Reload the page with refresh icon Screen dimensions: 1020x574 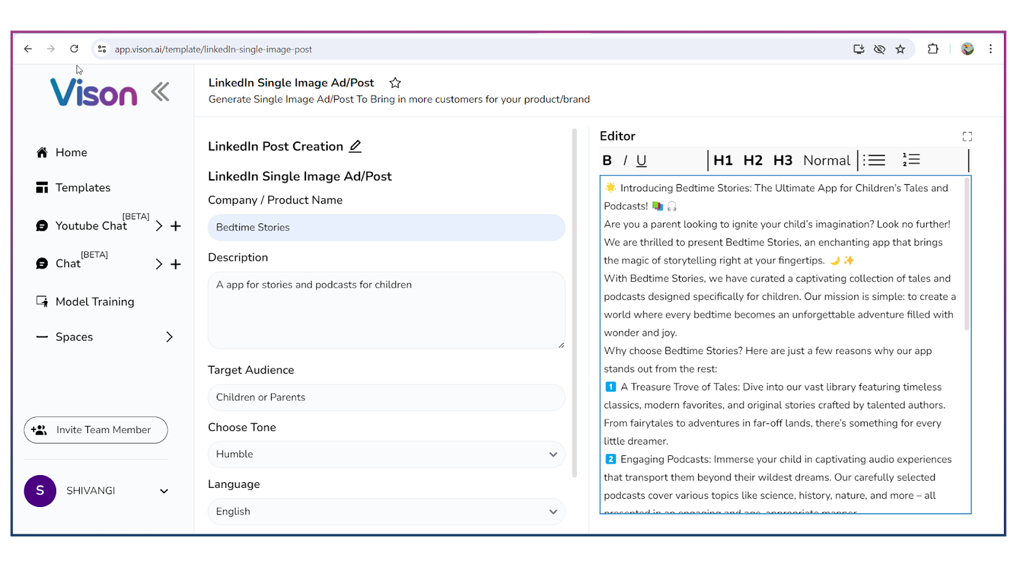pyautogui.click(x=74, y=49)
